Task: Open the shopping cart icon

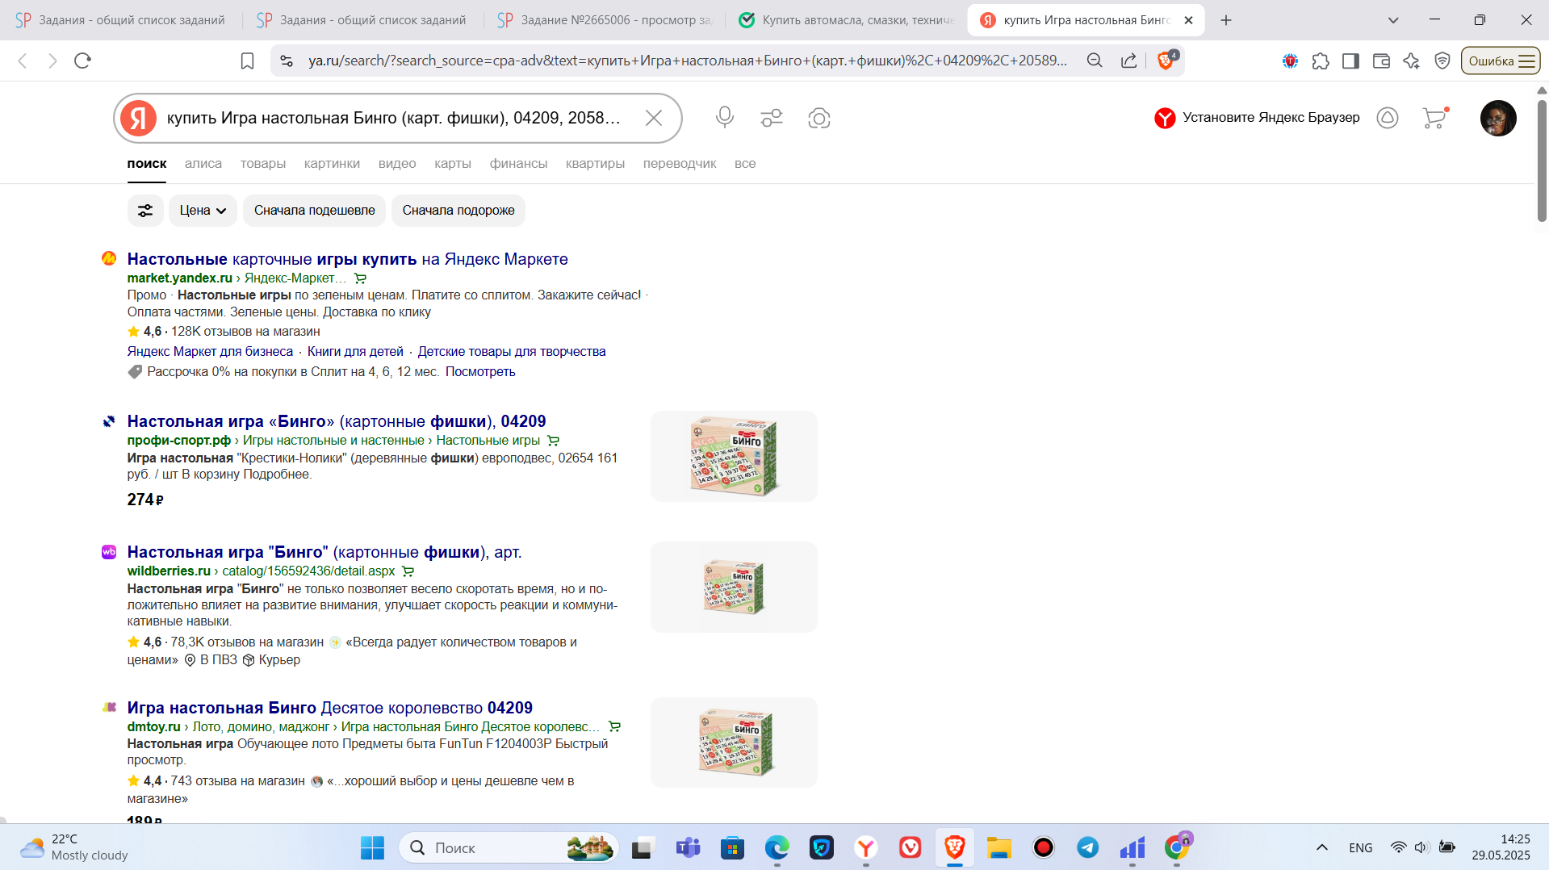Action: (1434, 118)
